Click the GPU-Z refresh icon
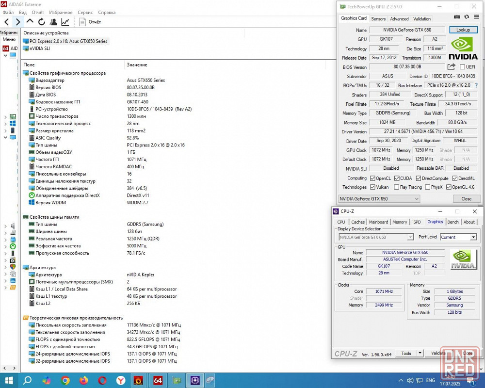Viewport: 485px width, 388px height. pyautogui.click(x=467, y=16)
